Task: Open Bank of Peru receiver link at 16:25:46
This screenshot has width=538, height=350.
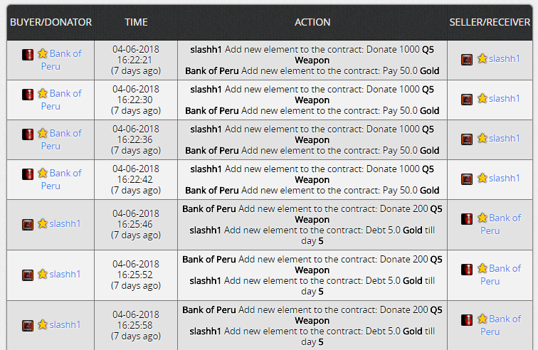Action: (x=500, y=224)
